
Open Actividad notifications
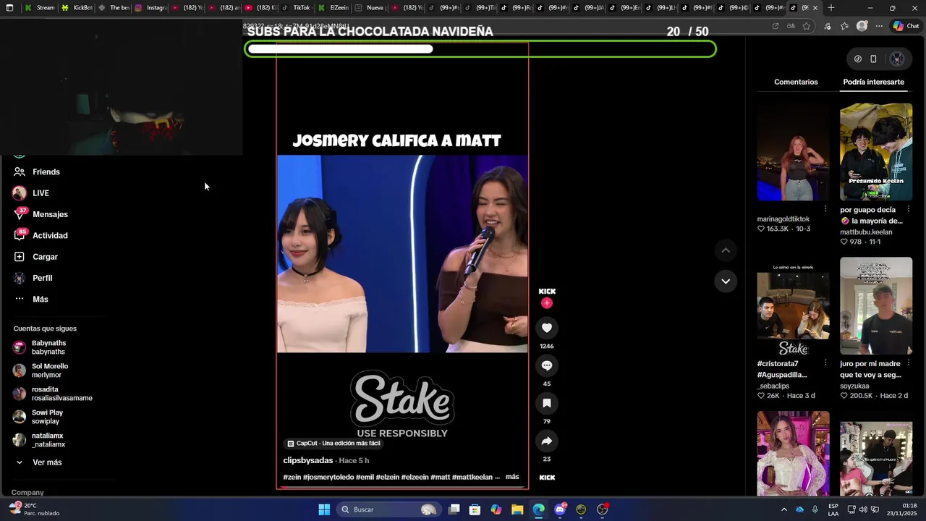point(41,235)
